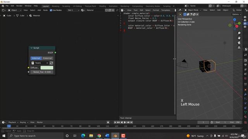This screenshot has width=248, height=139.
Task: Jump to the start frame button
Action: click(x=115, y=122)
